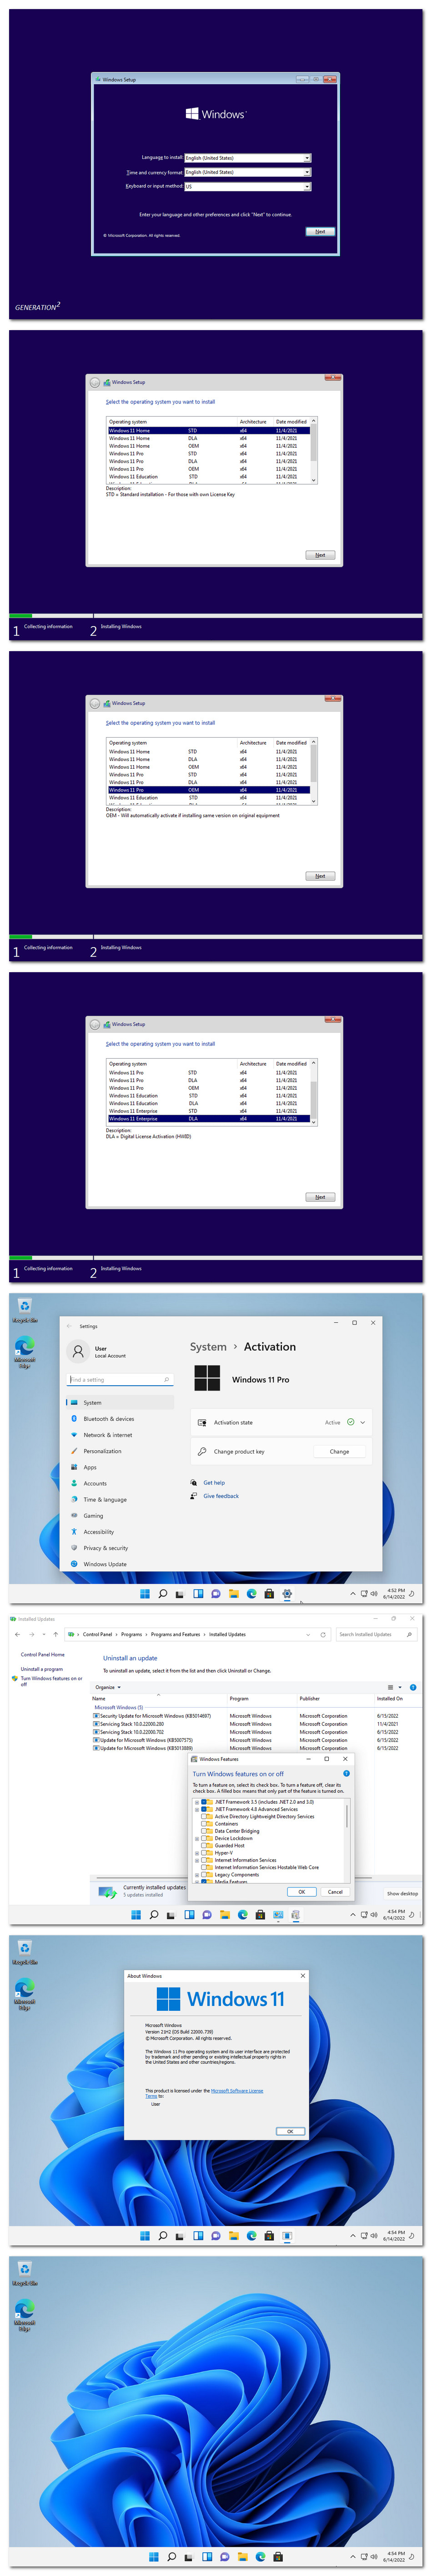Click Control Panel in the address breadcrumb
This screenshot has height=2576, width=432.
(98, 1634)
